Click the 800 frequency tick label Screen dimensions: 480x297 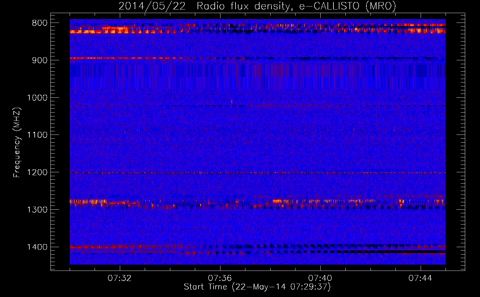pyautogui.click(x=39, y=23)
